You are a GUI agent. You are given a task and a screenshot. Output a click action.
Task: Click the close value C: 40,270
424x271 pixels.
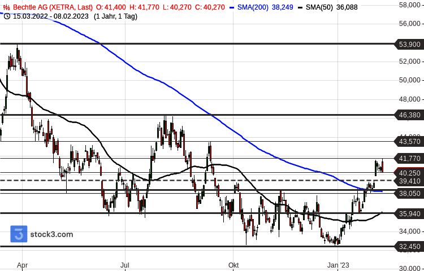tap(210, 7)
